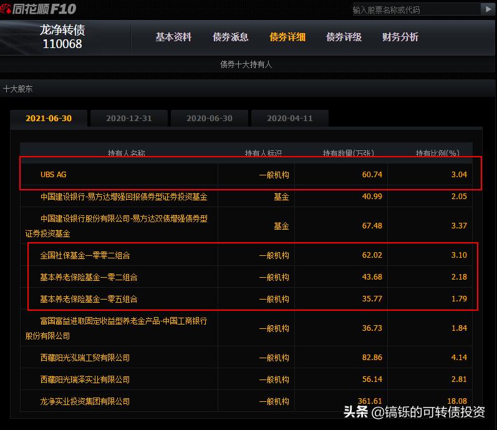Select 西藏阳光瑞泽实业有限公司 holder name

tap(85, 379)
